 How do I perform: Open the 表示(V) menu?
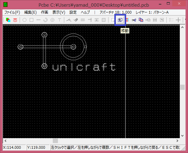[x=59, y=12]
